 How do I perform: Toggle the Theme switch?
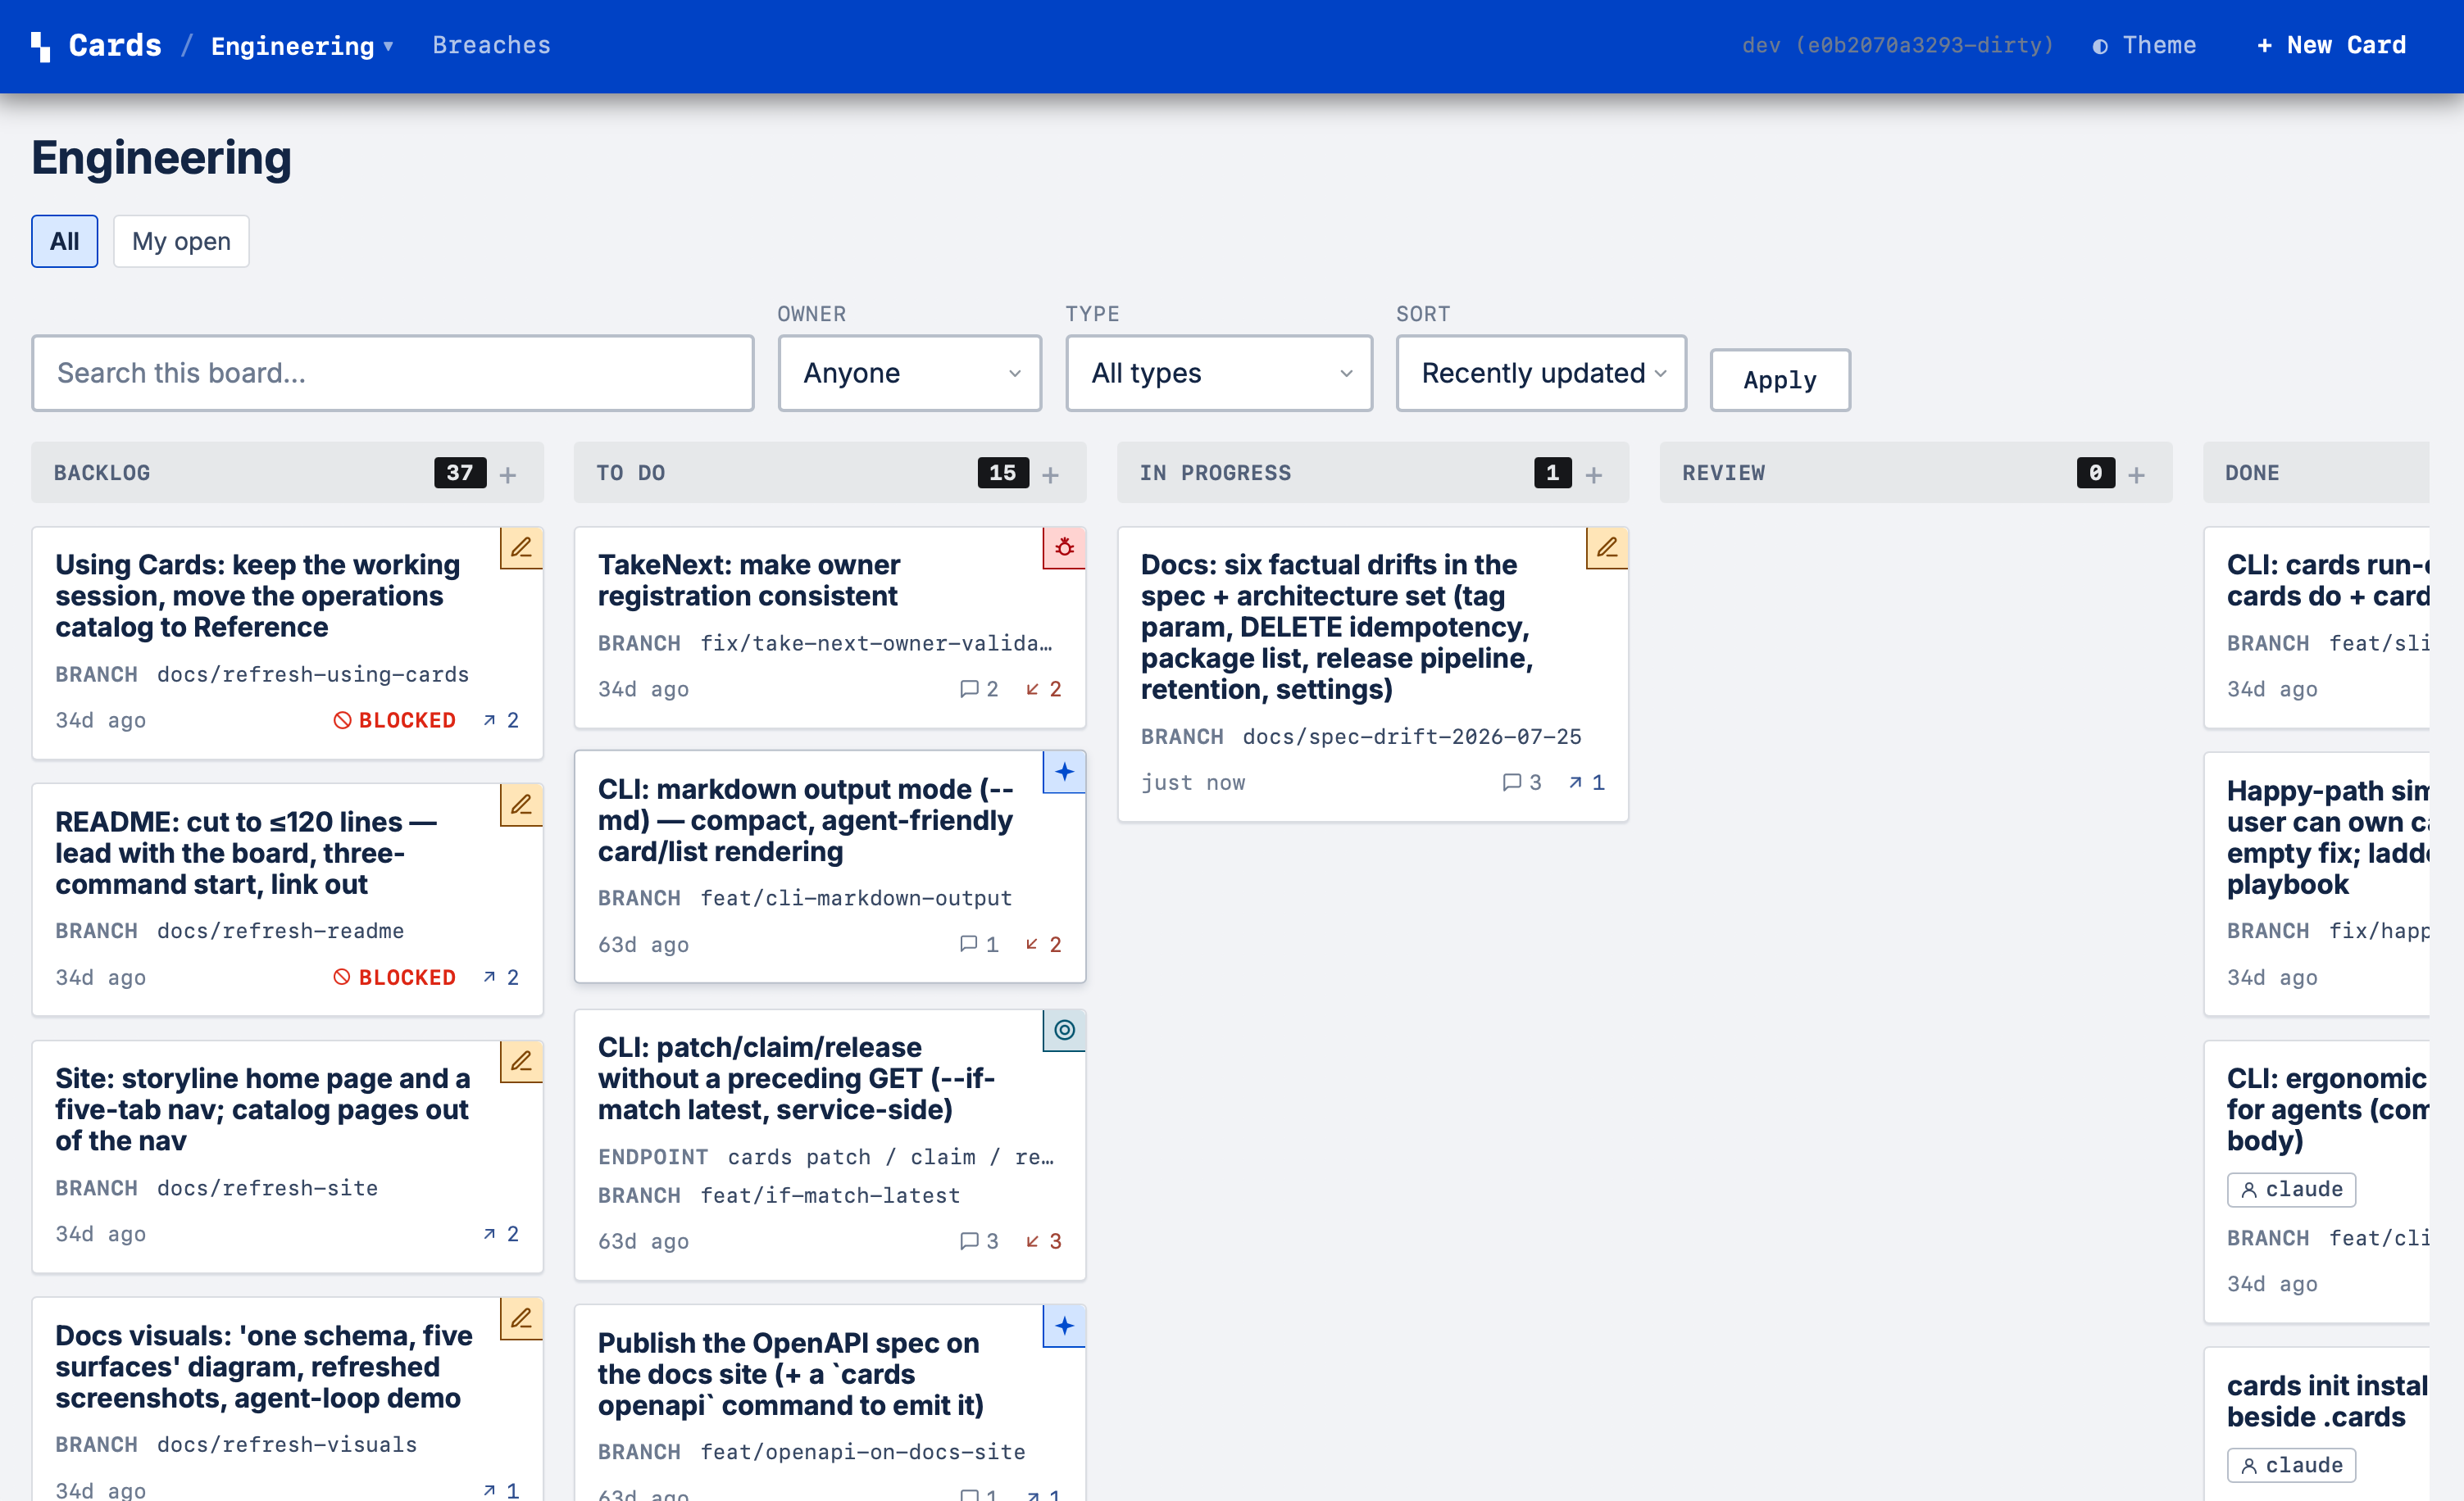[x=2144, y=46]
